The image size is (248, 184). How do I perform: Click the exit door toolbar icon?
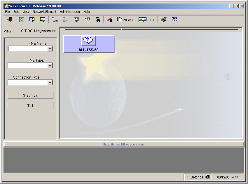tap(10, 20)
